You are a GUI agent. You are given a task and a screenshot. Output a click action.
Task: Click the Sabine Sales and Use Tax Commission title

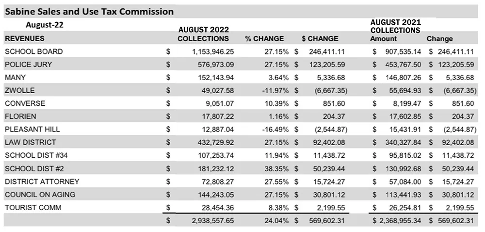[89, 12]
